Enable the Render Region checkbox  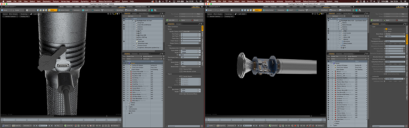click(182, 76)
